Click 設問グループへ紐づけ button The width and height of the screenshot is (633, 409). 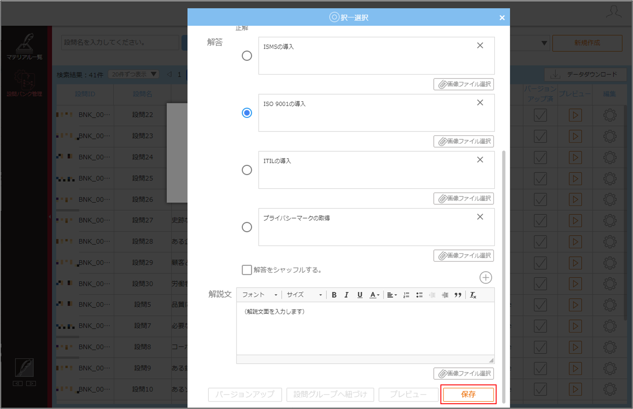click(330, 395)
